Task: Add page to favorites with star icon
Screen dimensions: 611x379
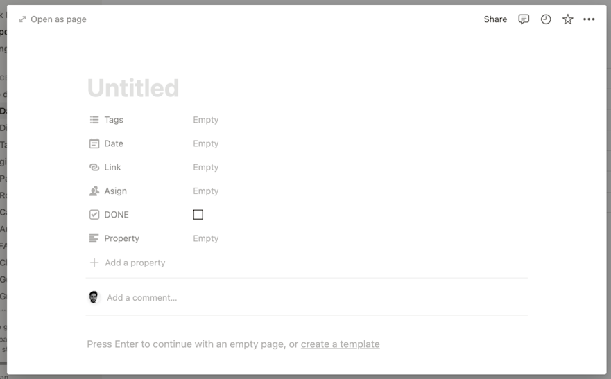Action: [567, 19]
